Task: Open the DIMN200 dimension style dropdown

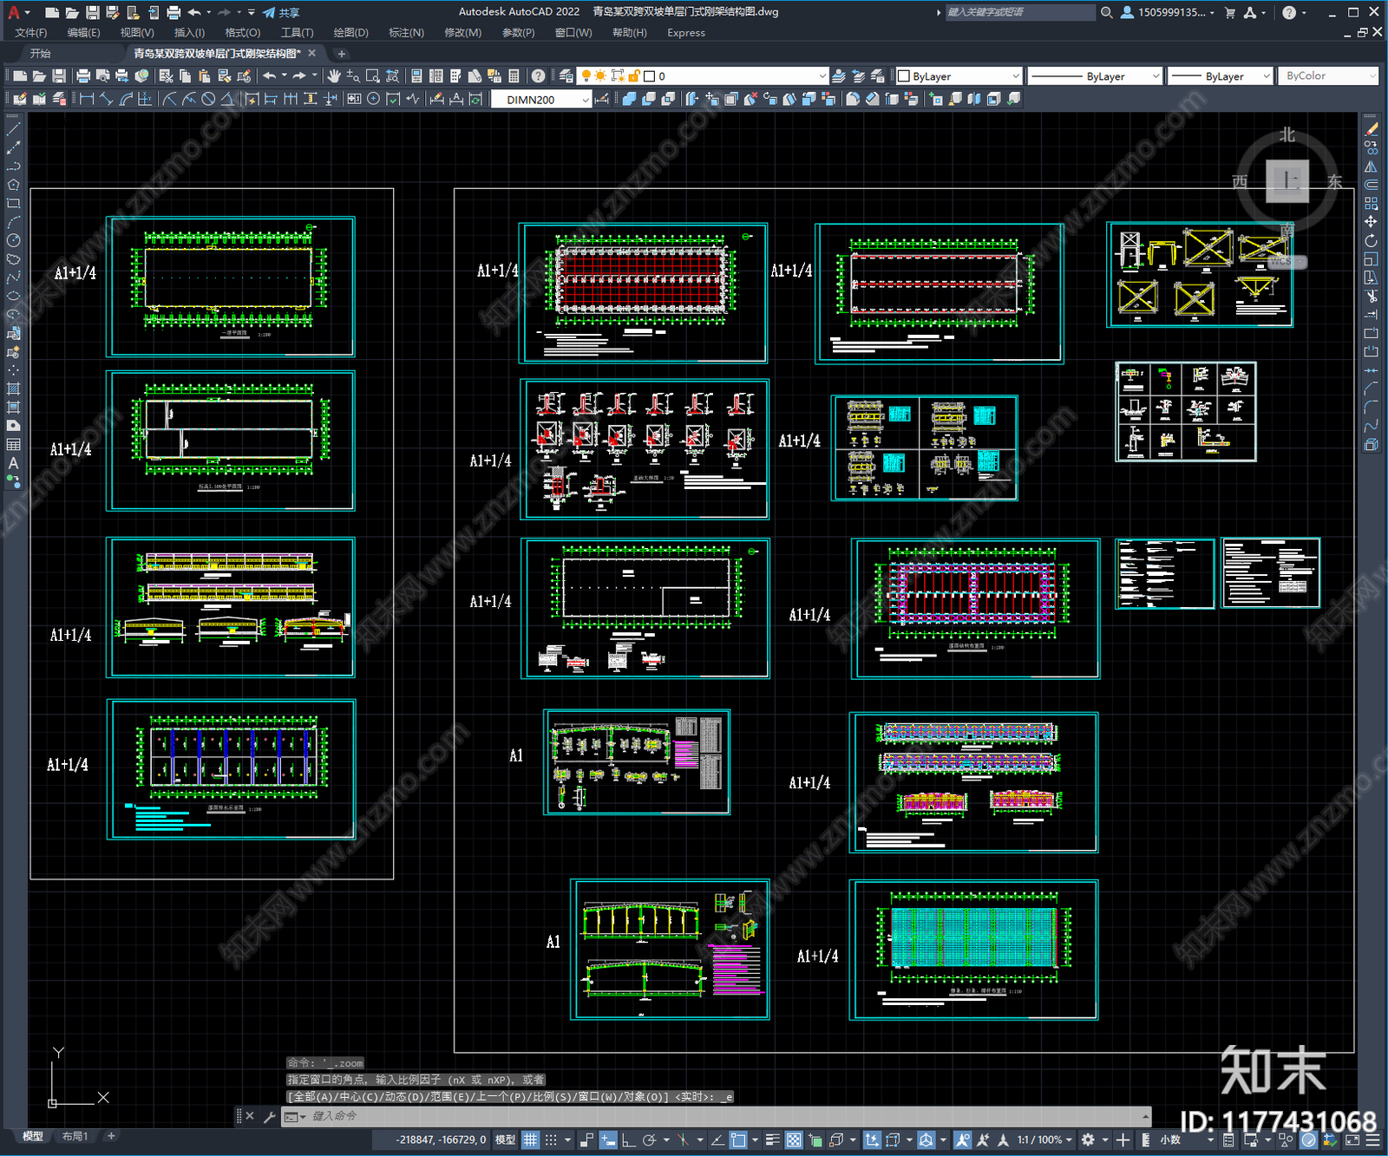Action: click(541, 100)
